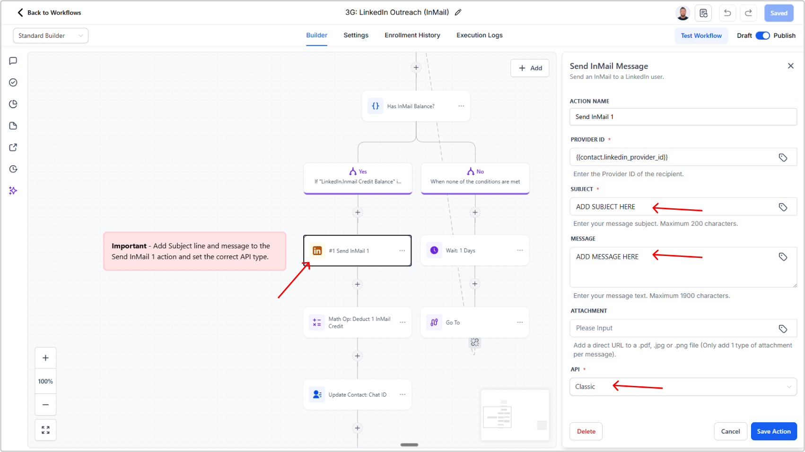805x452 pixels.
Task: Open the Execution Logs tab
Action: (479, 35)
